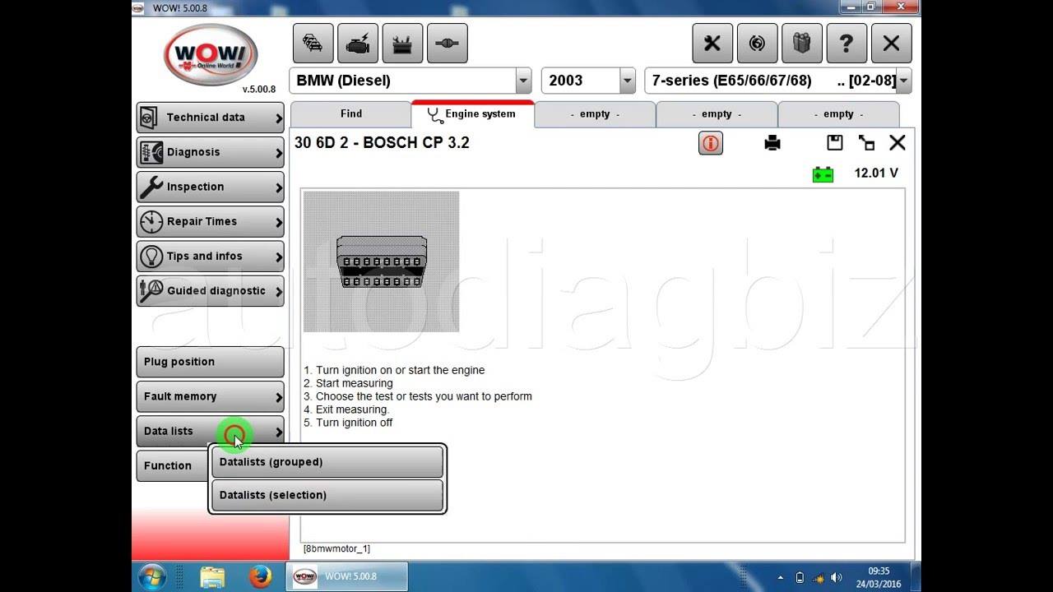Select the Engine system tab

point(472,114)
